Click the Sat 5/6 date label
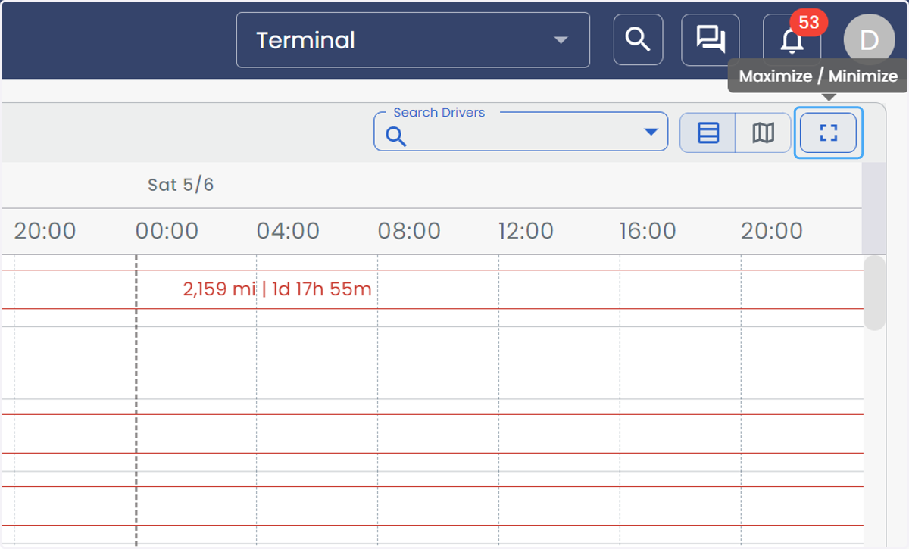The image size is (909, 549). coord(180,185)
